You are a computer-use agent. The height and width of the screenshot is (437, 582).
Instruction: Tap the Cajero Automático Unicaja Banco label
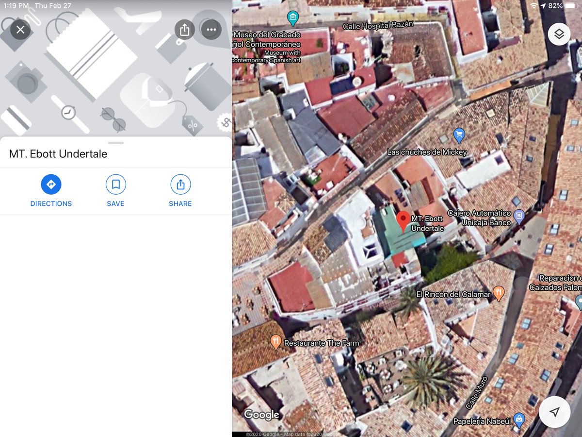click(479, 218)
